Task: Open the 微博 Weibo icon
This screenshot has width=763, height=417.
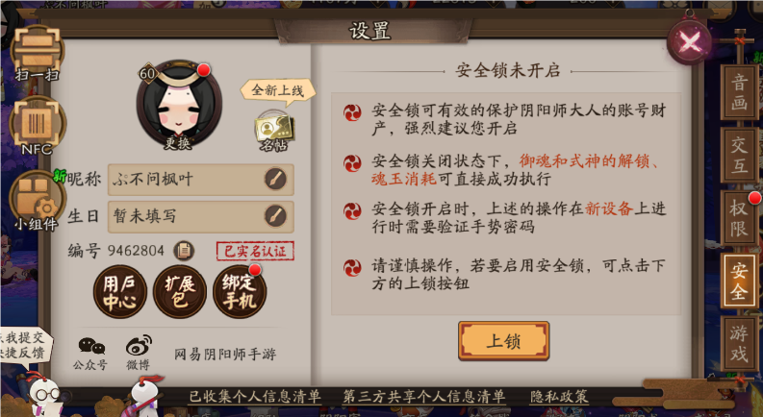Action: coord(139,353)
